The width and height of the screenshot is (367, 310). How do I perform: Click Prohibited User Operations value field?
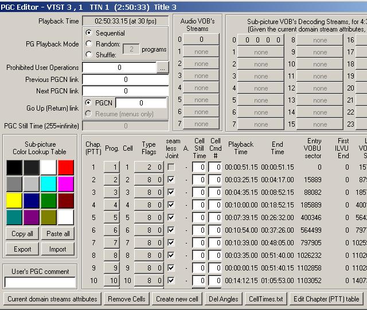click(119, 68)
